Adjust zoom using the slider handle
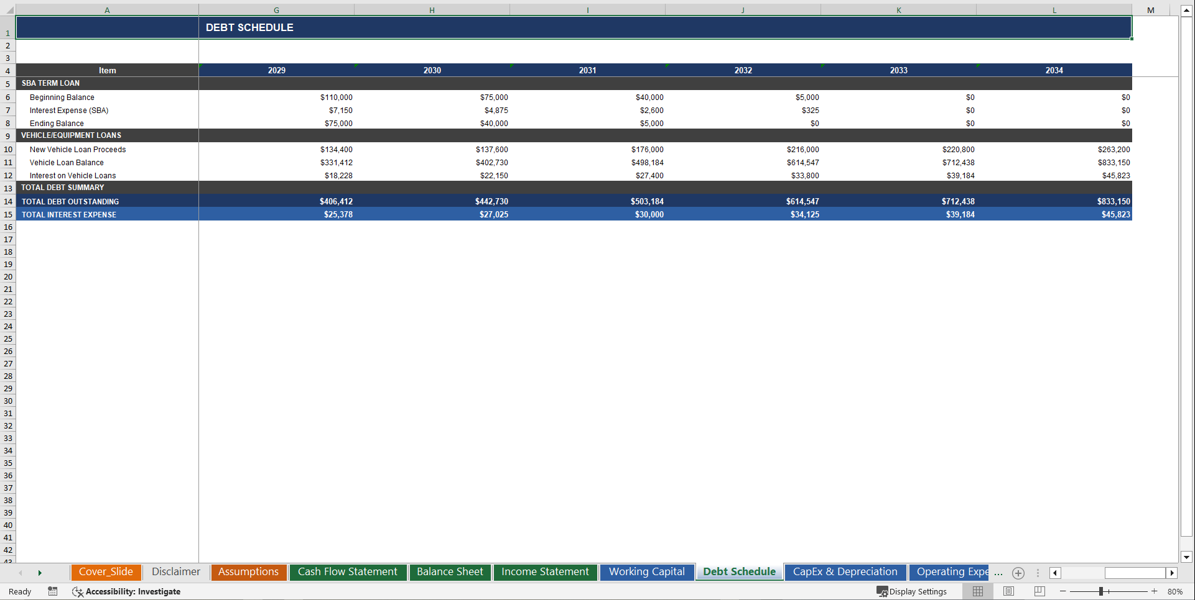 (x=1101, y=591)
